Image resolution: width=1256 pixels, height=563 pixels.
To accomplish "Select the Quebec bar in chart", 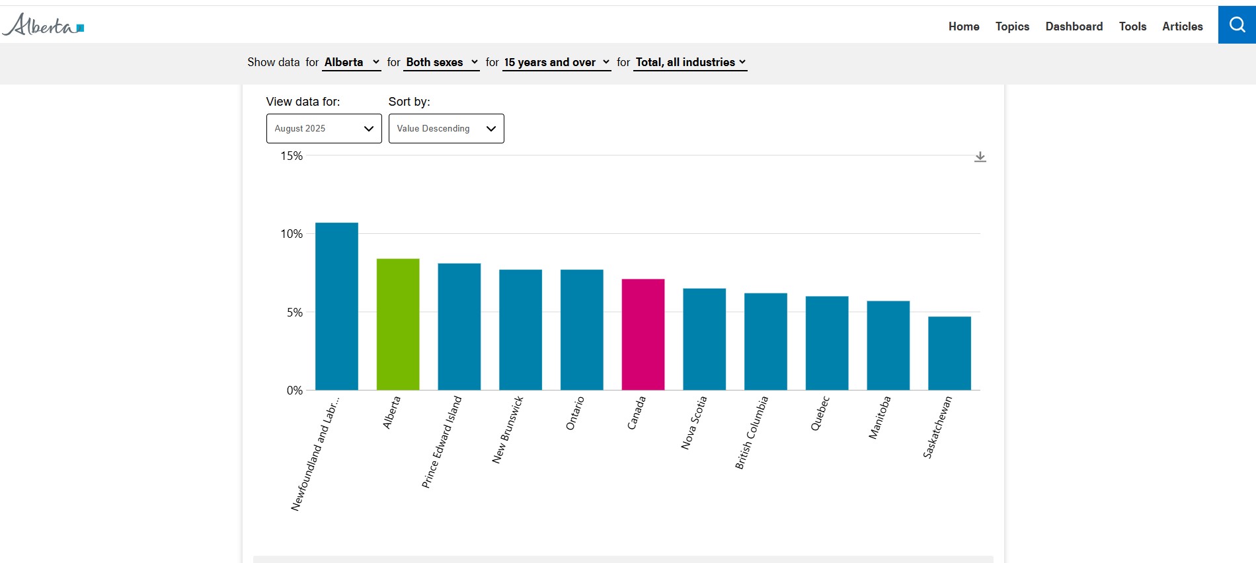I will (x=826, y=343).
